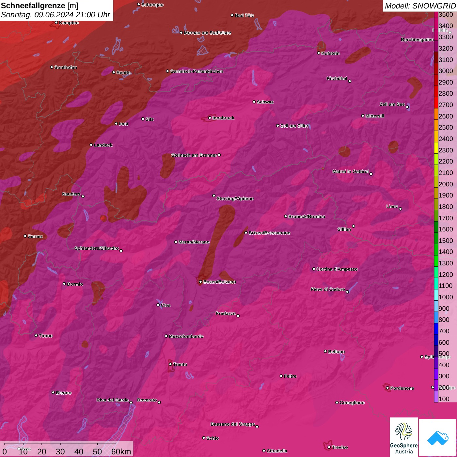Click the 'Conegliano' label
Viewport: 457px width, 457px height.
pyautogui.click(x=352, y=402)
